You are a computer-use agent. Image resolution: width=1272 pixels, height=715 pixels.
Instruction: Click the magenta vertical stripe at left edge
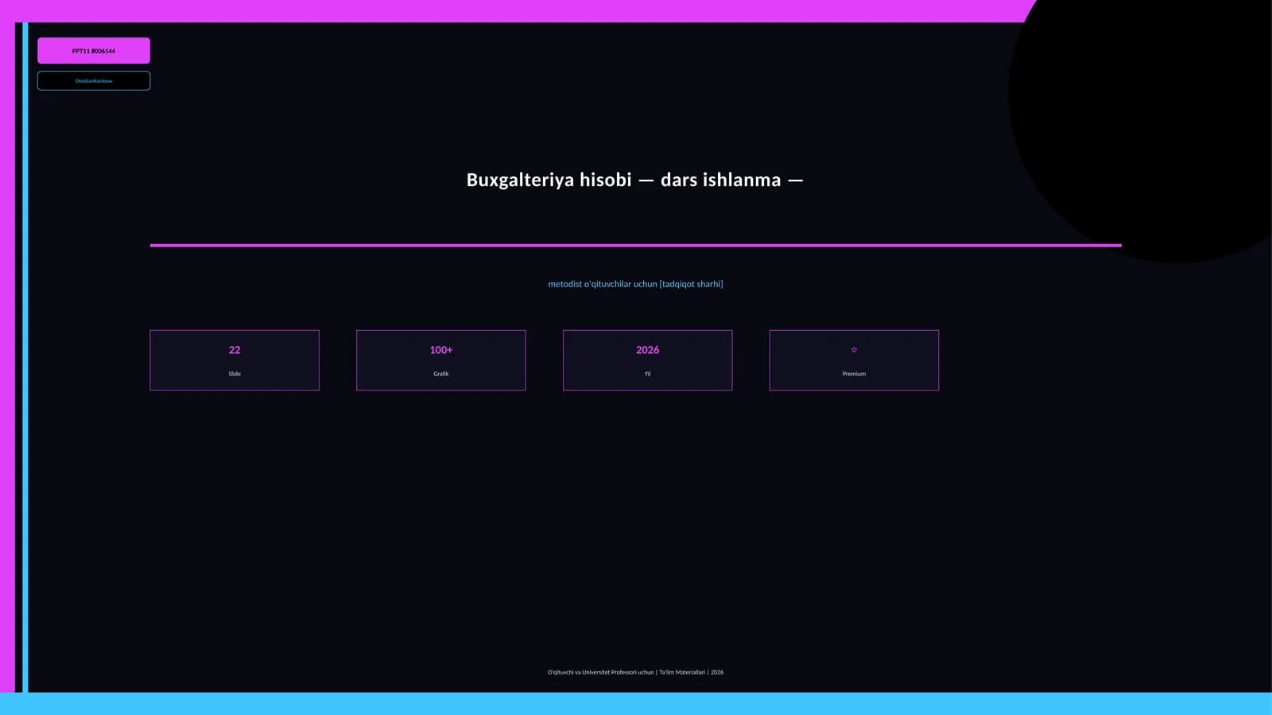tap(7, 357)
